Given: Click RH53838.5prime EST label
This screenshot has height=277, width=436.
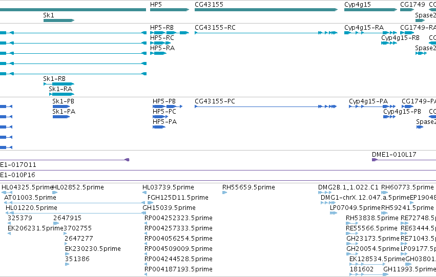Looking at the screenshot, I should point(372,218).
